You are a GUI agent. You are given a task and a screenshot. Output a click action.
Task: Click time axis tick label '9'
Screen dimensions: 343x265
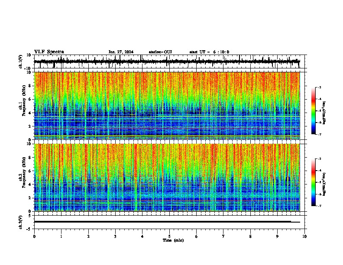click(277, 236)
